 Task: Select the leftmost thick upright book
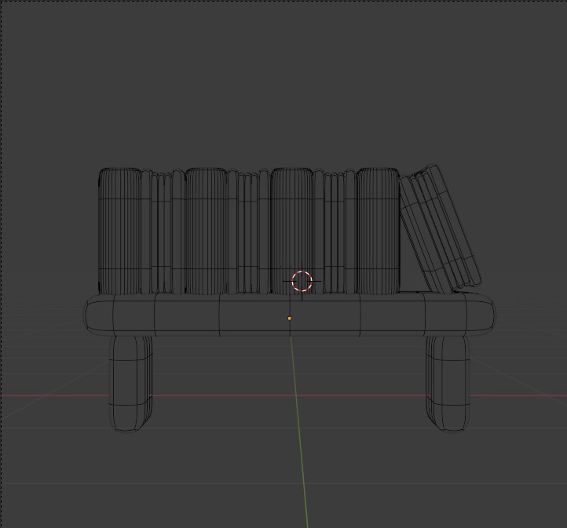119,231
